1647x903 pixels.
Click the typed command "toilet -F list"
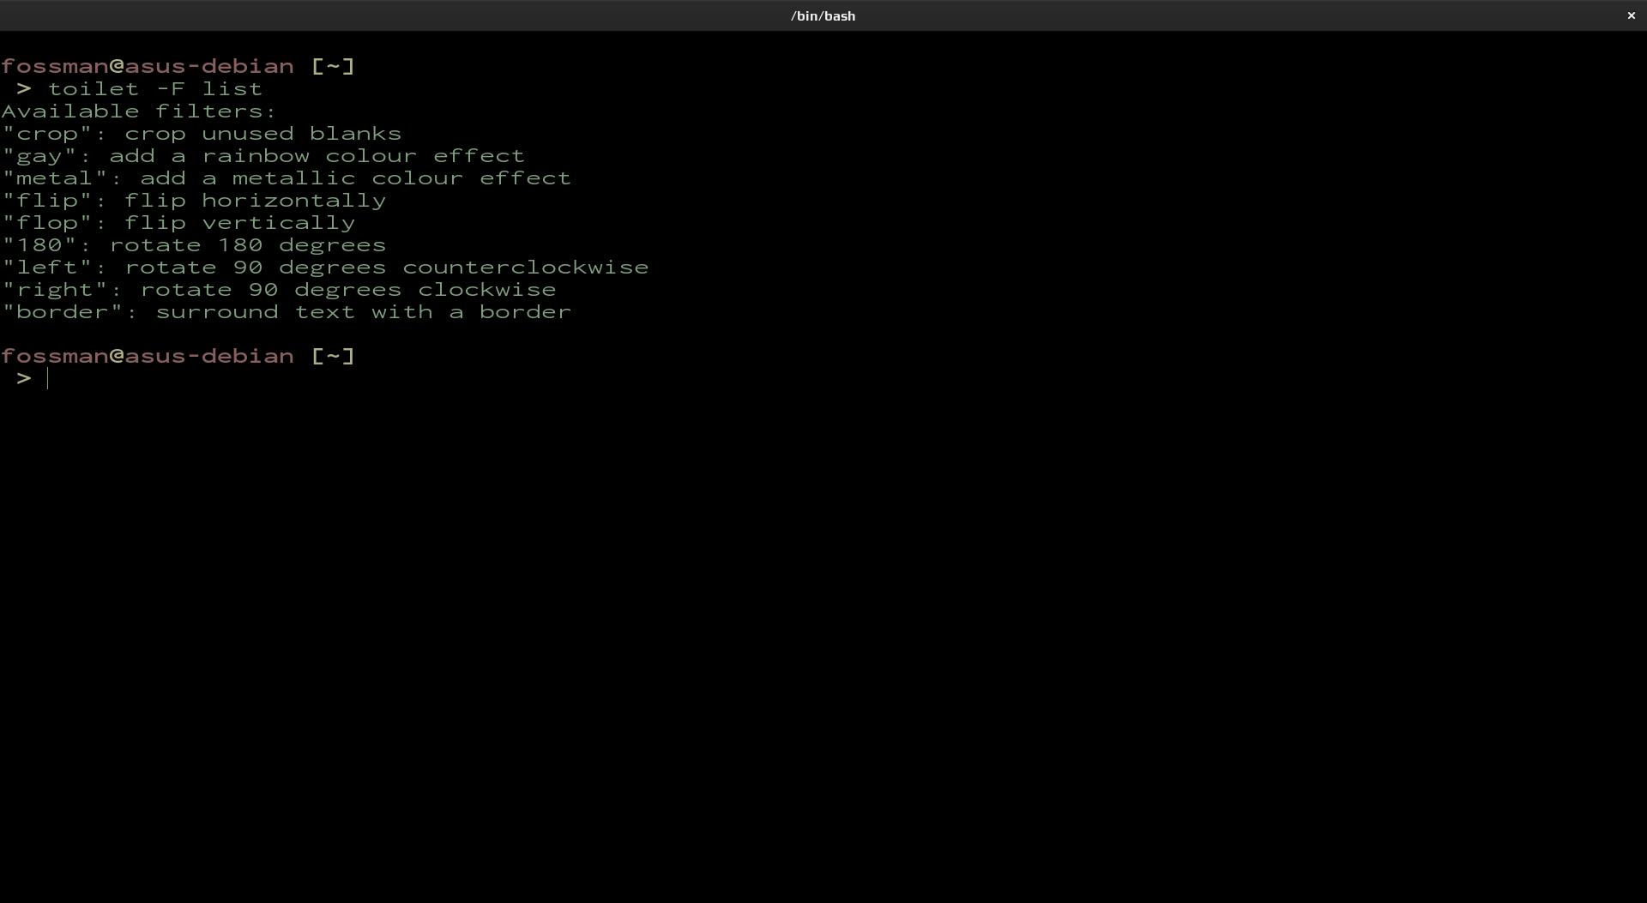154,89
